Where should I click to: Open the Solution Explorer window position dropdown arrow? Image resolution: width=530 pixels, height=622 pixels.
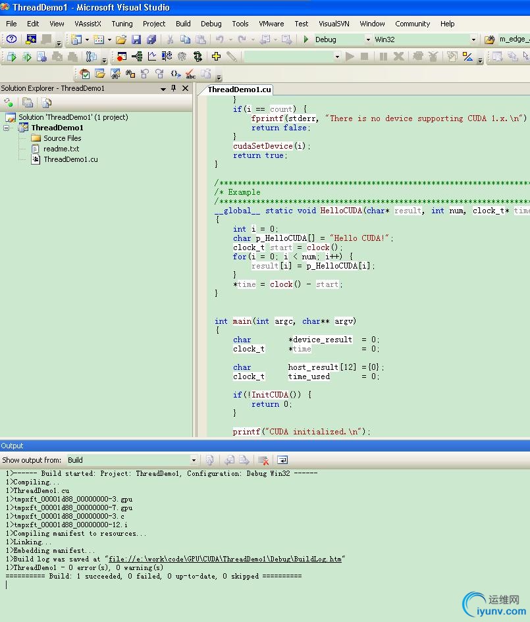pyautogui.click(x=163, y=88)
